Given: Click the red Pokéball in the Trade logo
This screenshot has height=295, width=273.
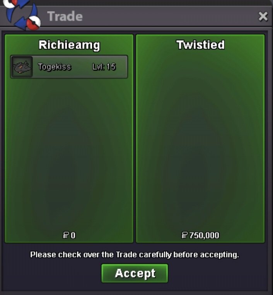Looking at the screenshot, I should coord(33,23).
